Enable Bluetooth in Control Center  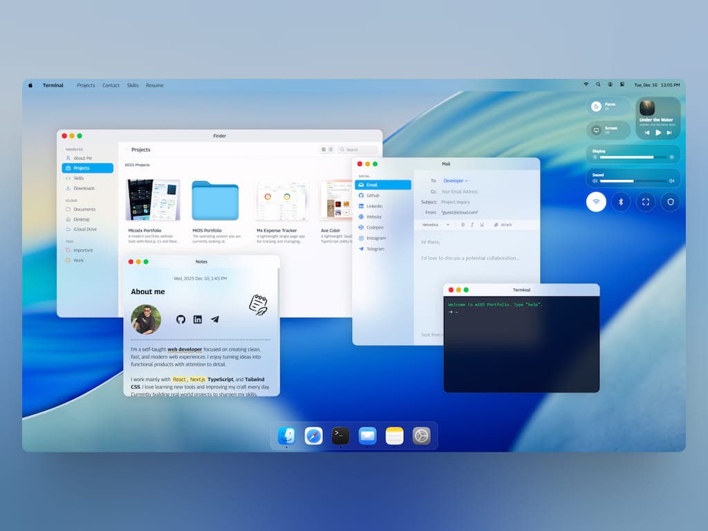click(620, 202)
